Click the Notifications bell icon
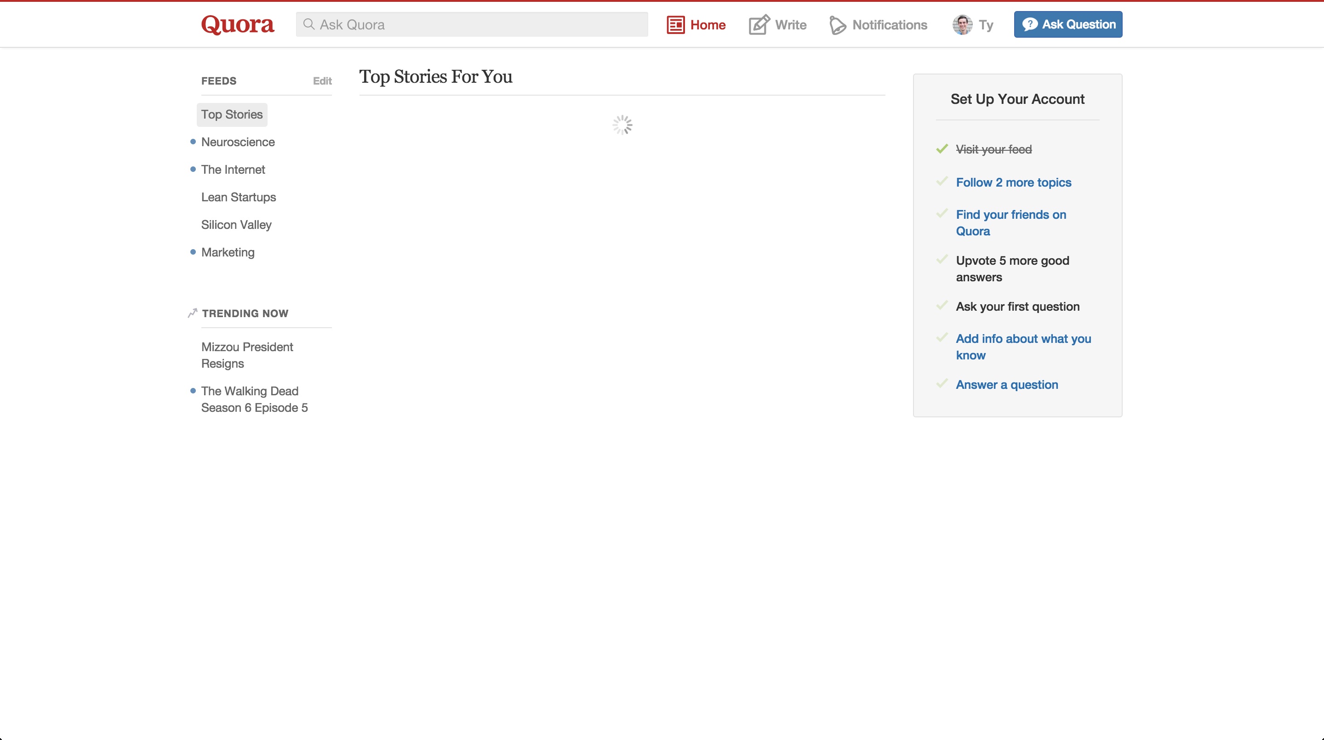 [x=837, y=25]
